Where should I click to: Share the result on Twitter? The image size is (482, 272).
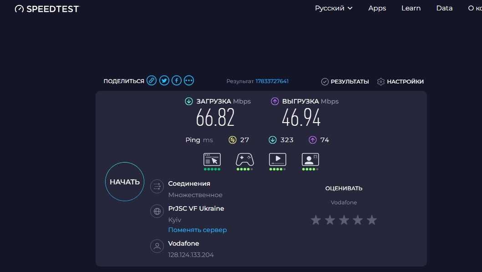click(x=164, y=81)
